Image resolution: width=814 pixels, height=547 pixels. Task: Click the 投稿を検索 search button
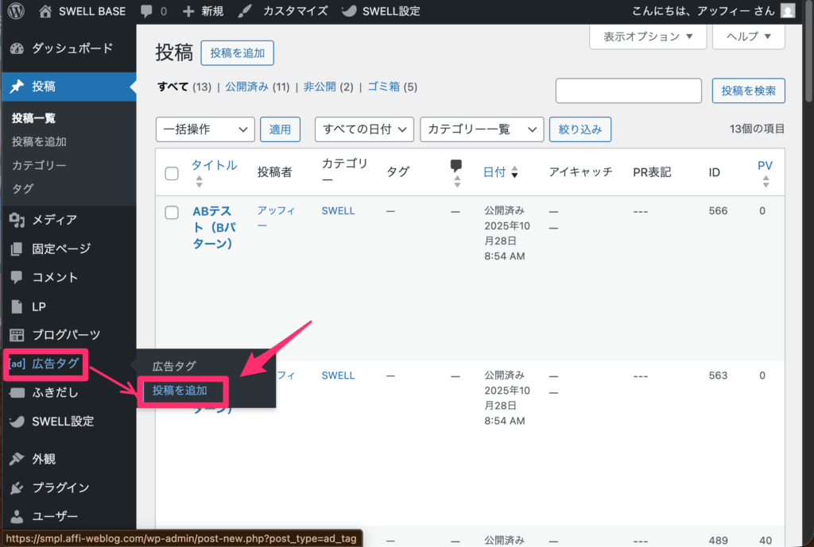tap(748, 91)
